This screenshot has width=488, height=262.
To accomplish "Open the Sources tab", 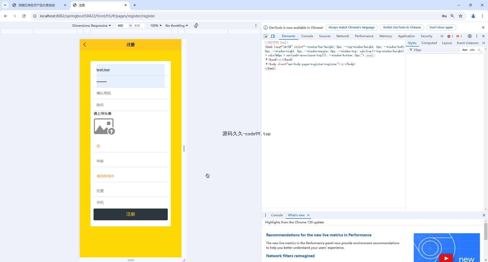I will pos(325,36).
